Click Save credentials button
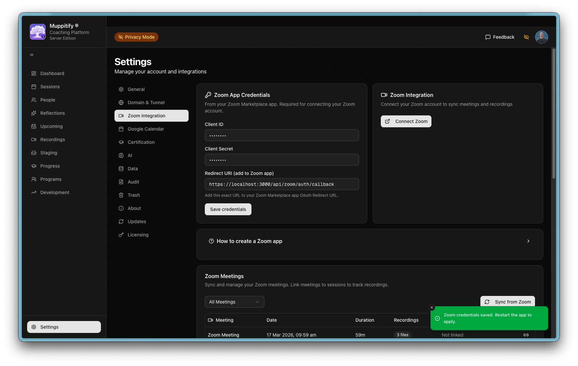Image resolution: width=578 pixels, height=366 pixels. tap(228, 209)
